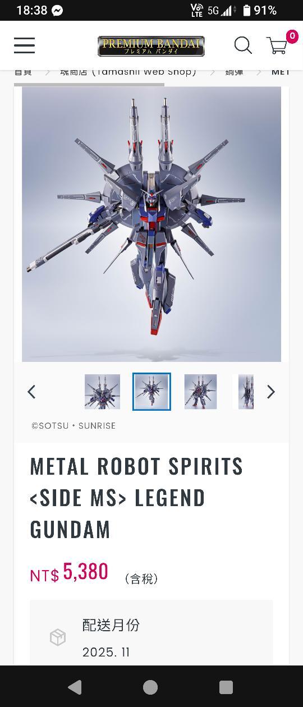
Task: Tap the delivery box icon
Action: [x=58, y=637]
